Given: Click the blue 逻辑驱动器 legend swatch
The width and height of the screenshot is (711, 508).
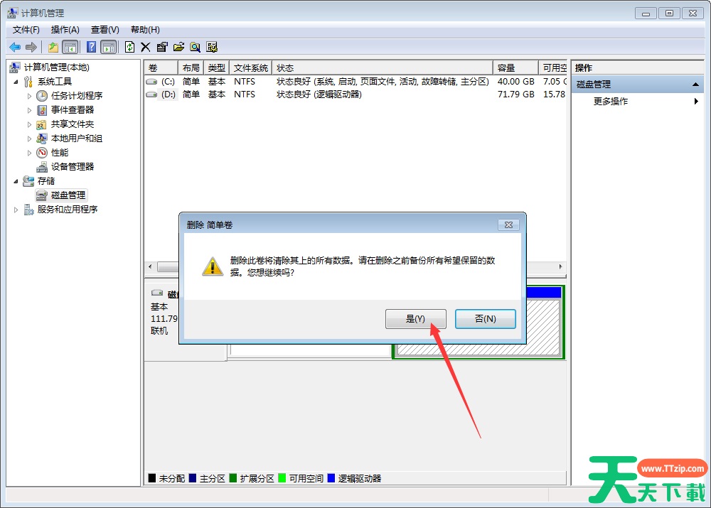Looking at the screenshot, I should tap(331, 478).
